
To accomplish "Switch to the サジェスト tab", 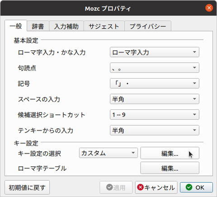I will (x=104, y=26).
